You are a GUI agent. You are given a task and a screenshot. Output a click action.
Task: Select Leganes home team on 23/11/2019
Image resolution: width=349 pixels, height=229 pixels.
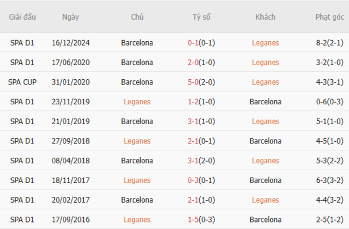137,102
